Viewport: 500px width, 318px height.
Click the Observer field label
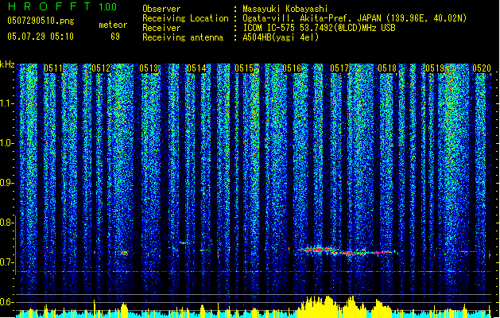161,9
